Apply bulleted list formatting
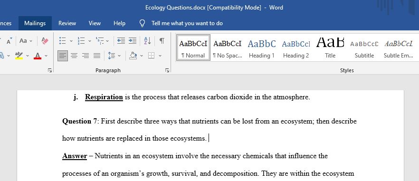The height and width of the screenshot is (181, 419). [x=63, y=41]
